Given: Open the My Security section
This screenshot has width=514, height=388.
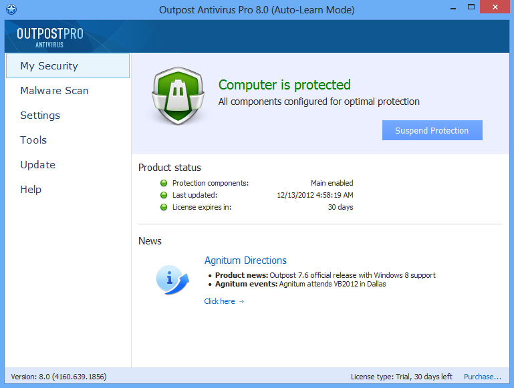Looking at the screenshot, I should pyautogui.click(x=68, y=66).
